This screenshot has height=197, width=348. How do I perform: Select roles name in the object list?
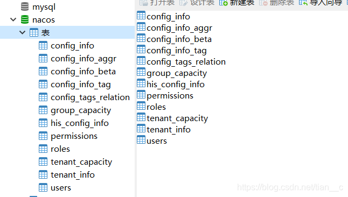pos(156,107)
